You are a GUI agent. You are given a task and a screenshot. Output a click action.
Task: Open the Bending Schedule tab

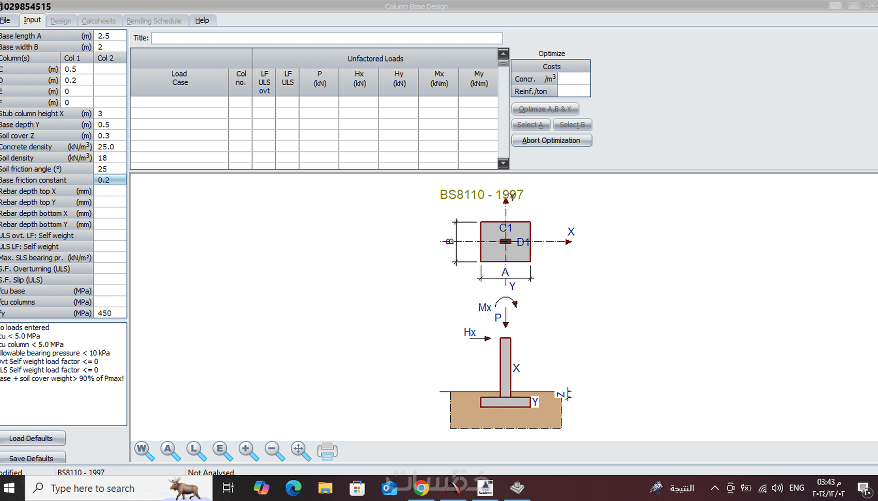(x=154, y=21)
